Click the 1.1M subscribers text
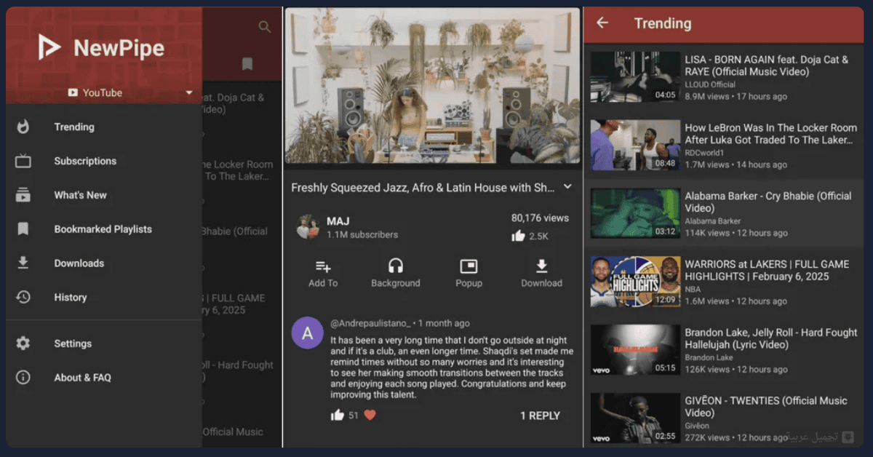The height and width of the screenshot is (457, 873). pyautogui.click(x=362, y=235)
